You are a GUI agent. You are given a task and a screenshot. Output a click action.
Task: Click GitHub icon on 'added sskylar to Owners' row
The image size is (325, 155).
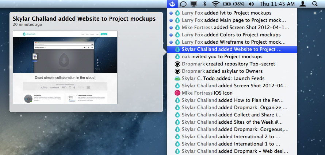coord(177,71)
